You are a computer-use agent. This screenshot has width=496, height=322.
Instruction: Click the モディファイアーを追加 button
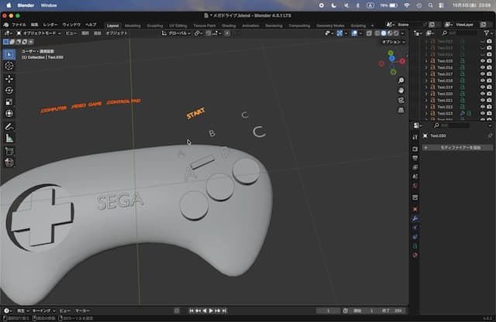pyautogui.click(x=460, y=146)
